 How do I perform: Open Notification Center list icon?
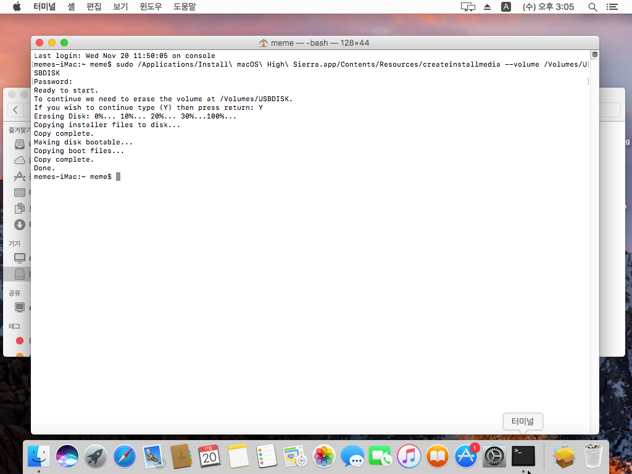(x=612, y=7)
